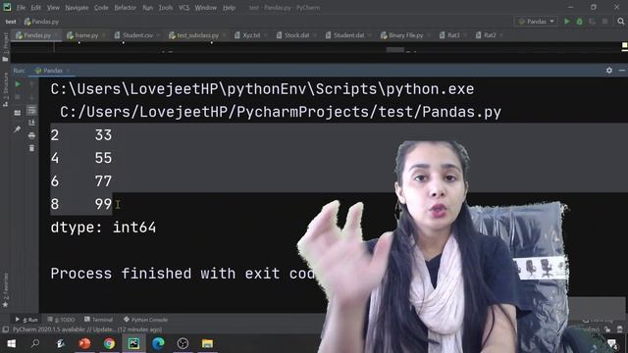Open Microsoft Edge from the taskbar
The width and height of the screenshot is (628, 353).
pyautogui.click(x=158, y=343)
